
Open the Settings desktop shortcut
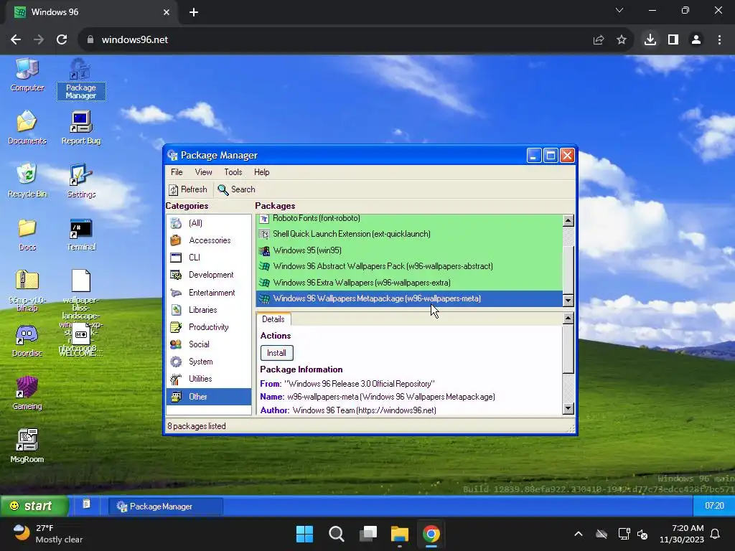click(x=81, y=180)
